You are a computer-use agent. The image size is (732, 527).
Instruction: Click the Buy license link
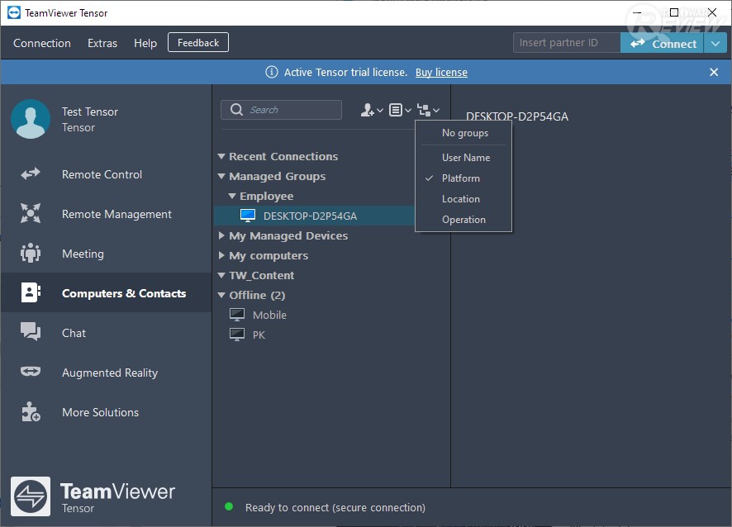pyautogui.click(x=441, y=72)
